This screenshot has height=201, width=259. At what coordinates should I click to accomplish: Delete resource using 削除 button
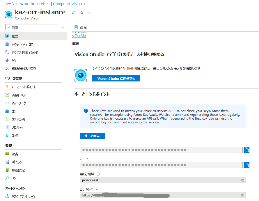pyautogui.click(x=80, y=27)
